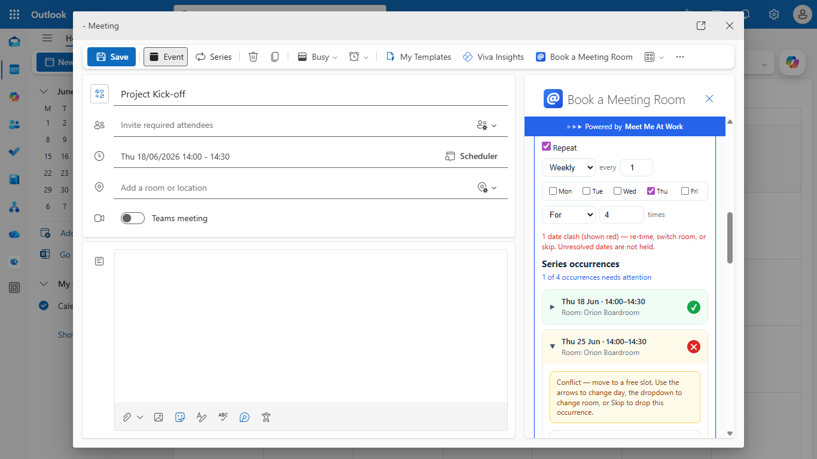This screenshot has height=459, width=817.
Task: Check the Wed day checkbox
Action: (617, 191)
